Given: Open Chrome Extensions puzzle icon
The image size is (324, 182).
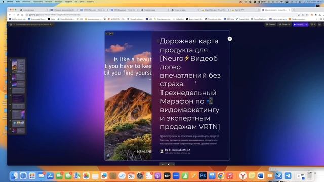Looking at the screenshot, I should pyautogui.click(x=316, y=15).
